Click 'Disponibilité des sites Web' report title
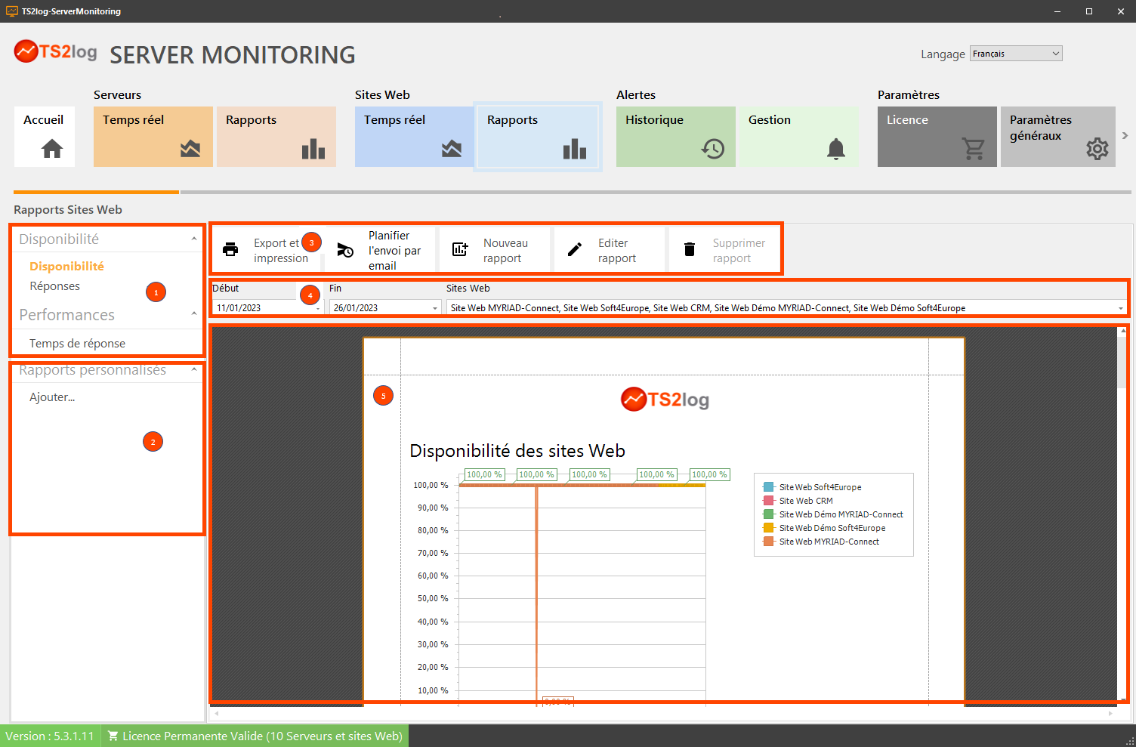 click(x=517, y=451)
